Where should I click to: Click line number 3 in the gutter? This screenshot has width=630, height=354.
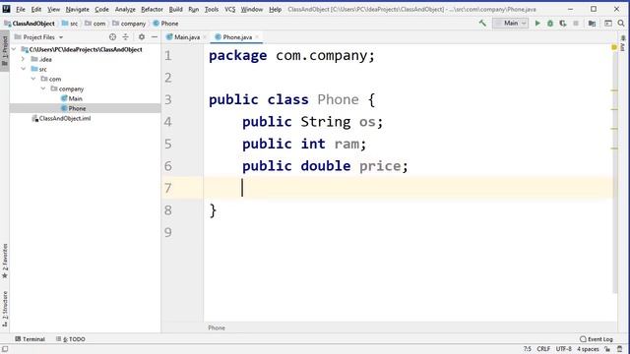click(x=168, y=99)
